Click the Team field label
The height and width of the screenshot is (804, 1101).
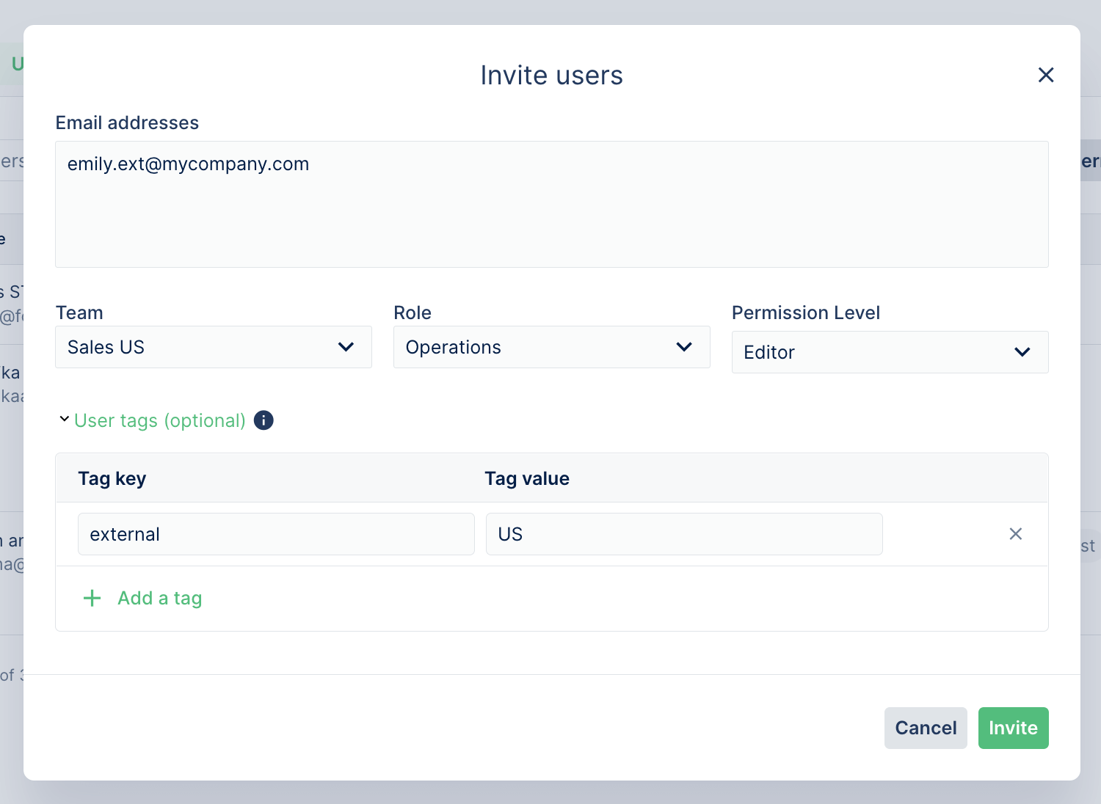(79, 313)
